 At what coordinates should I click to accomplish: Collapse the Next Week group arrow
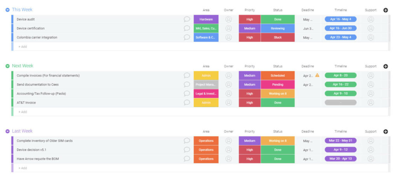[7, 66]
